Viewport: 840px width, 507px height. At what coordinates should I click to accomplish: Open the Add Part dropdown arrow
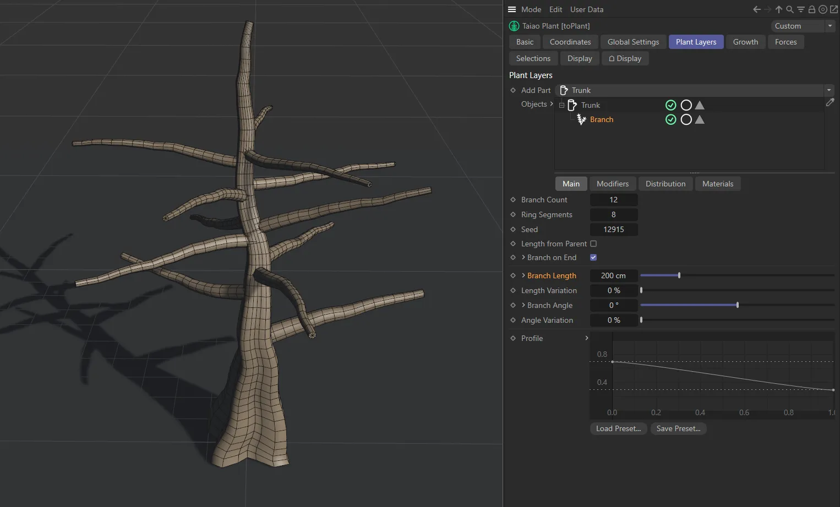(828, 90)
